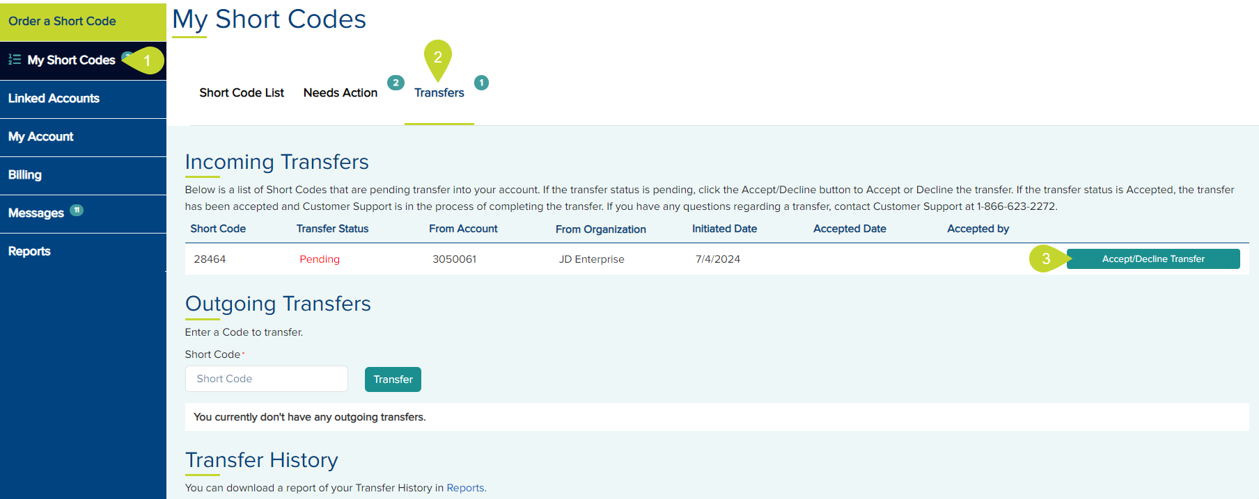Viewport: 1259px width, 499px height.
Task: Click the Messages unread count badge
Action: point(77,211)
